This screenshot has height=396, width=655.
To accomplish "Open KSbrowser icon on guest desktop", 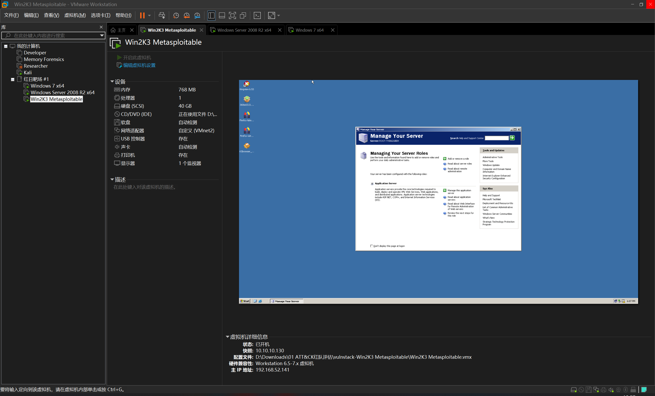I will click(247, 148).
